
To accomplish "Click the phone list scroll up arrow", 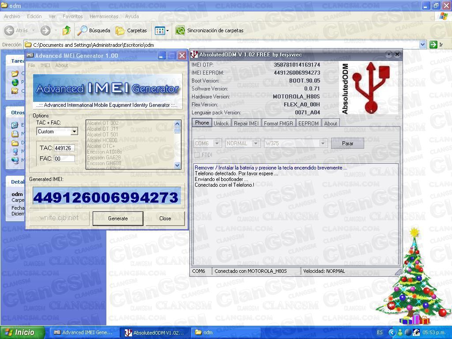I will (x=177, y=124).
